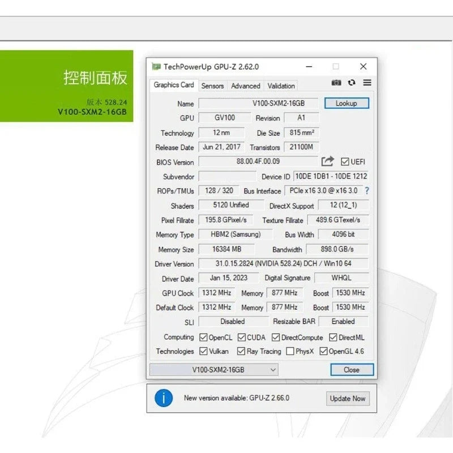
Task: Click the SLI field showing Disabled
Action: pyautogui.click(x=233, y=322)
